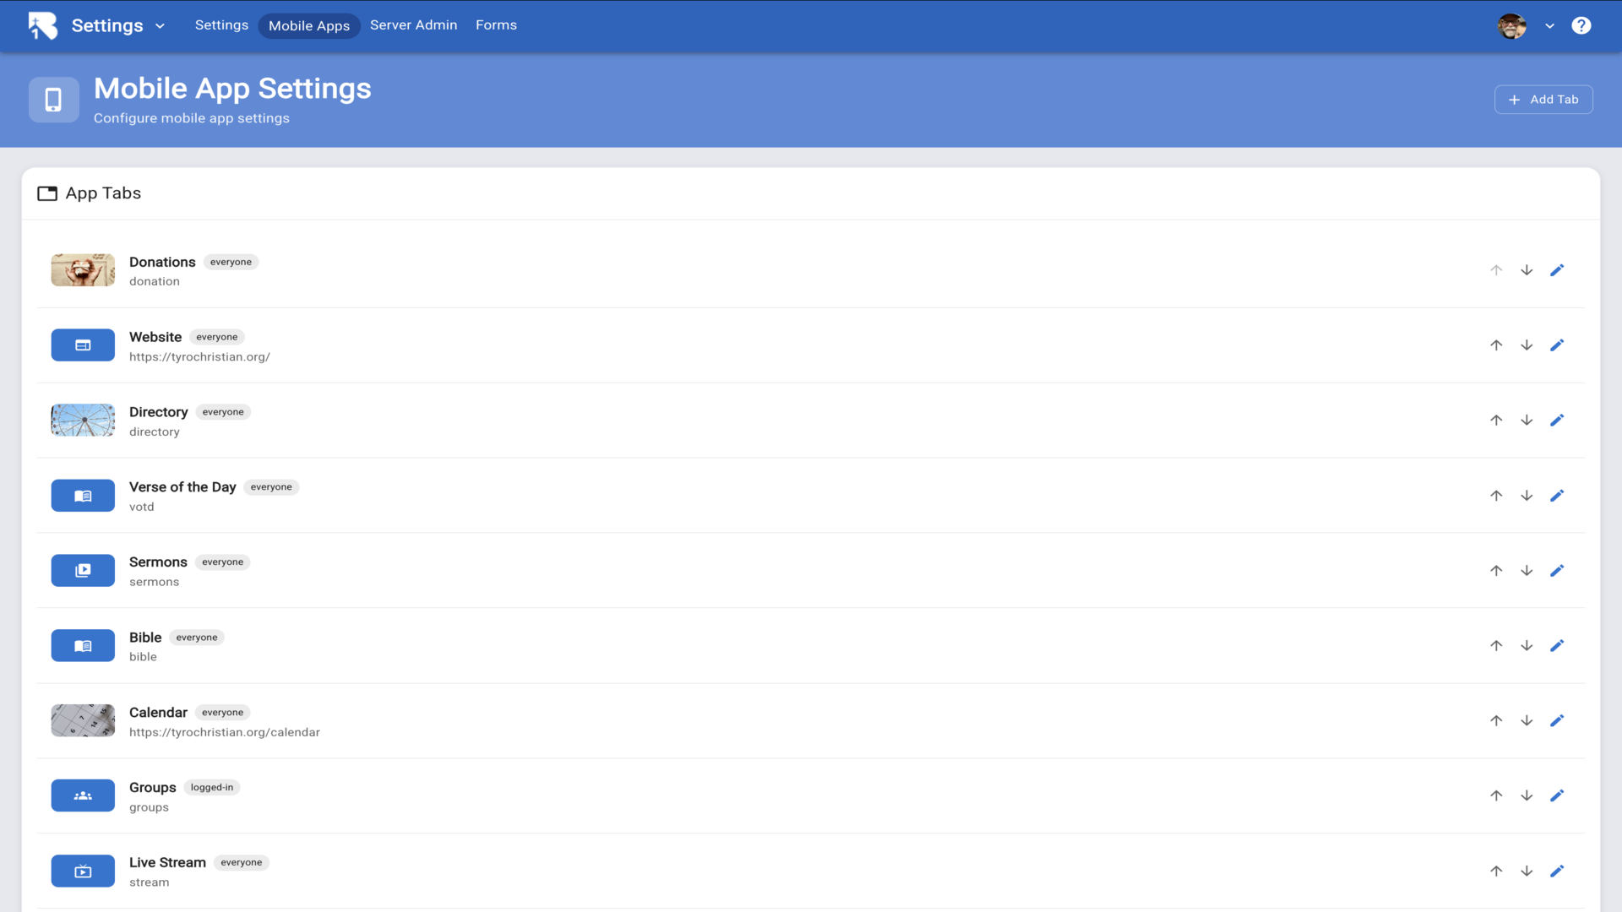Image resolution: width=1622 pixels, height=912 pixels.
Task: Edit the Donations tab with pencil icon
Action: click(x=1557, y=270)
